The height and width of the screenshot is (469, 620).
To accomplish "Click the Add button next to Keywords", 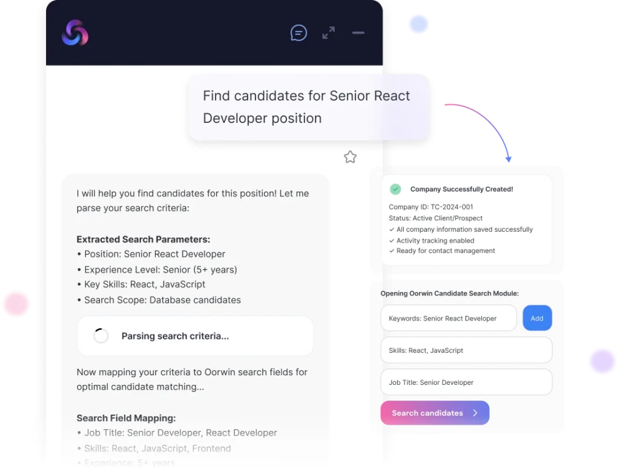I will tap(536, 318).
